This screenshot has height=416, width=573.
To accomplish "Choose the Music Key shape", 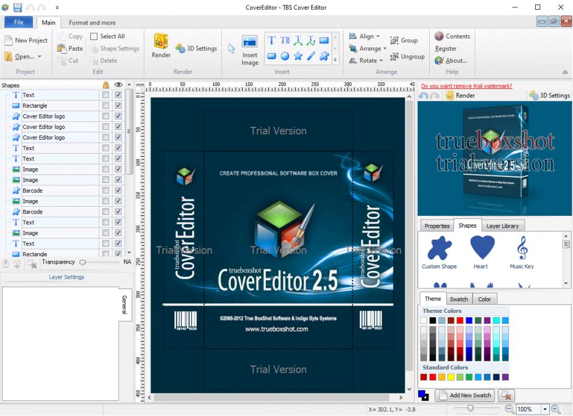I will (x=522, y=253).
